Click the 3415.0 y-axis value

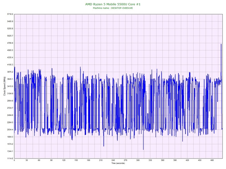pyautogui.click(x=10, y=86)
